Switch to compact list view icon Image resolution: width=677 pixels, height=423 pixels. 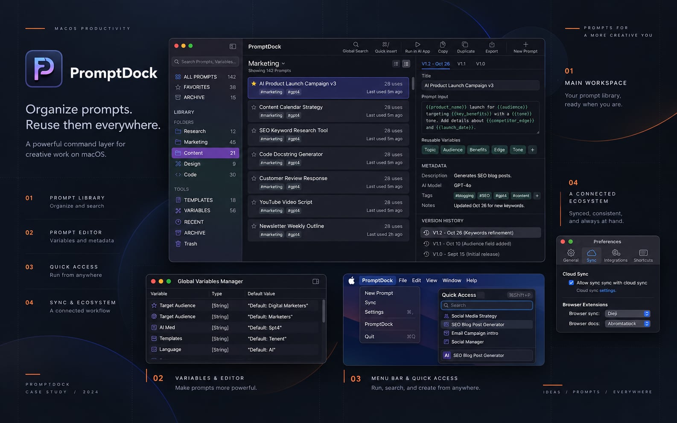click(x=396, y=64)
